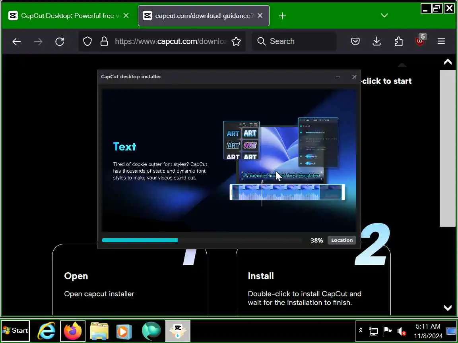458x343 pixels.
Task: Open the Firefox hamburger menu
Action: click(441, 41)
